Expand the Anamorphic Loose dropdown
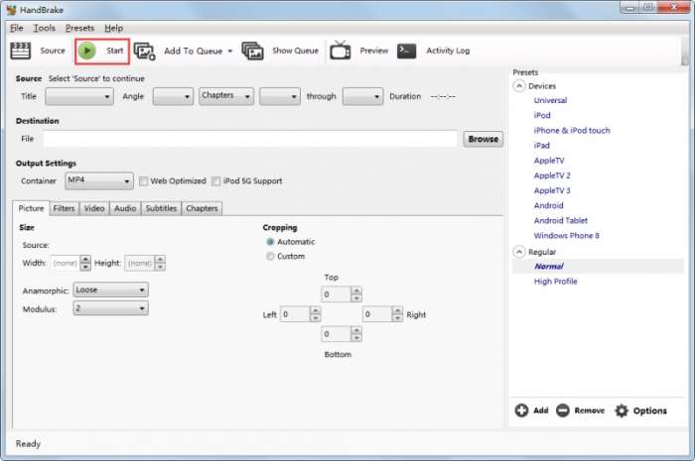 110,290
